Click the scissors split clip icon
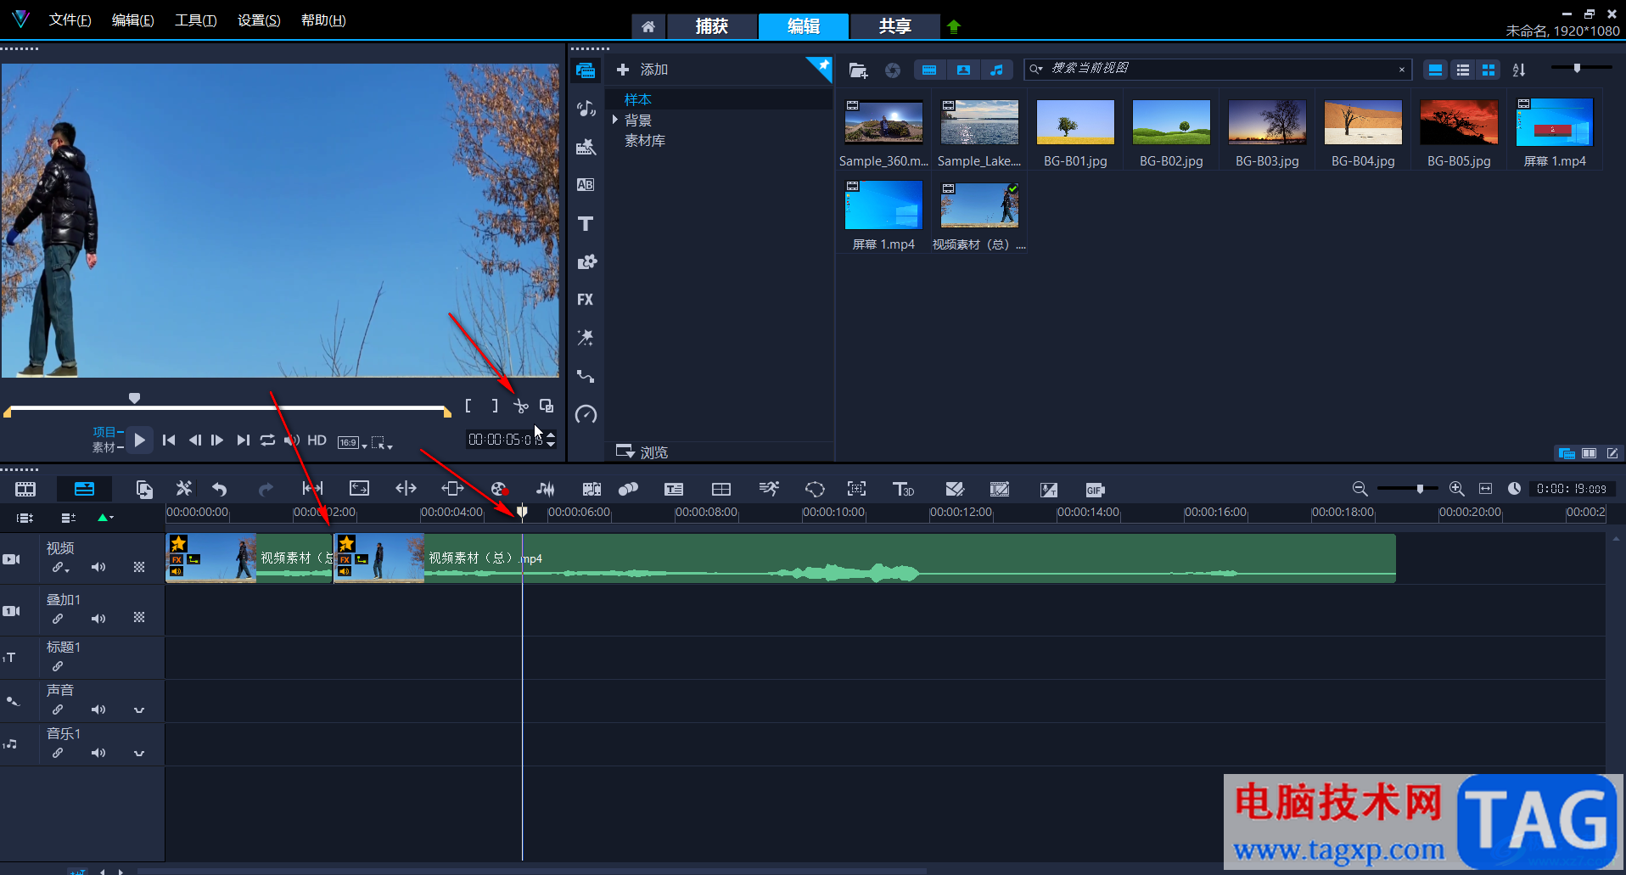This screenshot has height=875, width=1626. pyautogui.click(x=521, y=407)
